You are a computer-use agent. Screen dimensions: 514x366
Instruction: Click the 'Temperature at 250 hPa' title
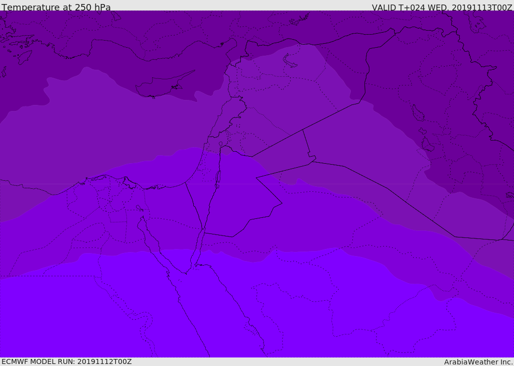(x=56, y=8)
